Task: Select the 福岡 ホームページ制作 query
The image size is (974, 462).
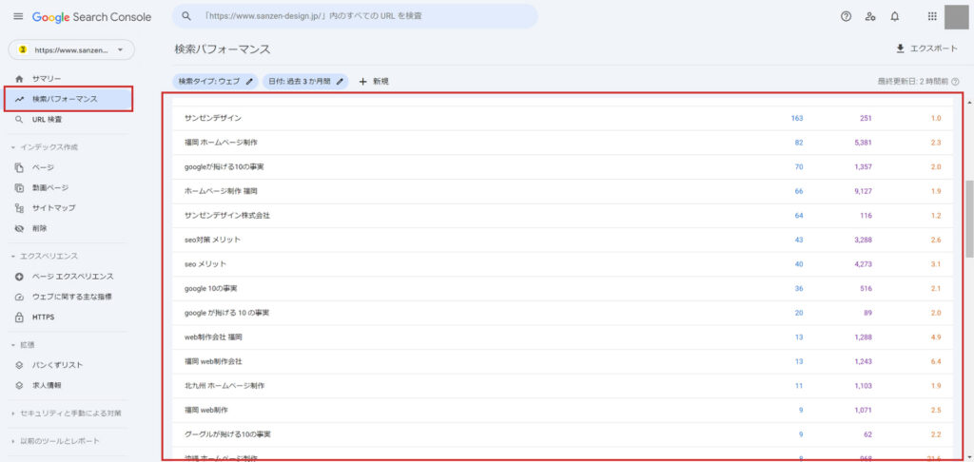Action: pyautogui.click(x=563, y=143)
